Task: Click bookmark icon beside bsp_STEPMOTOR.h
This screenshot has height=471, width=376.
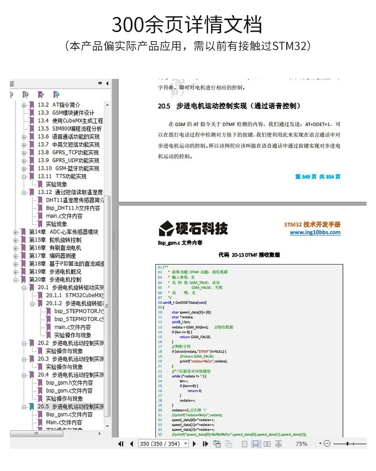Action: pyautogui.click(x=48, y=311)
